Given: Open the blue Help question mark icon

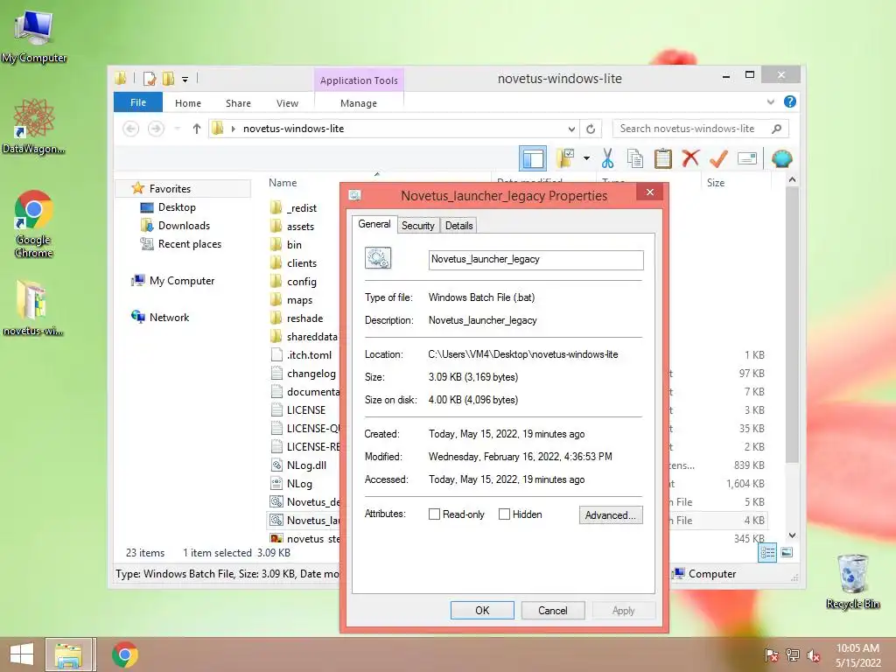Looking at the screenshot, I should [x=790, y=101].
